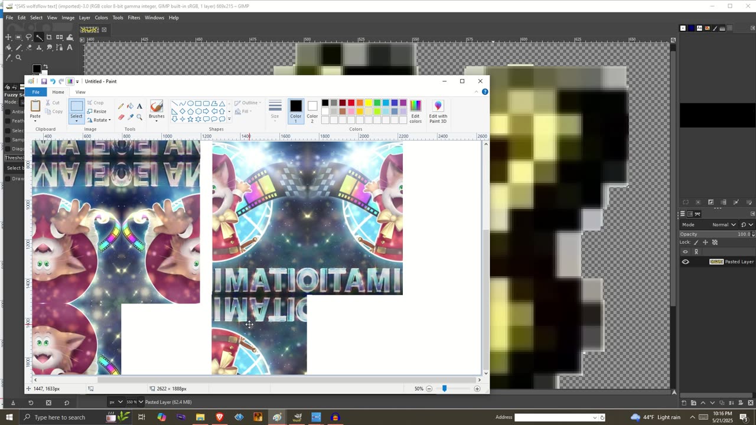The width and height of the screenshot is (756, 425).
Task: Open Customize Quick Access Toolbar arrow in Paint
Action: pyautogui.click(x=77, y=81)
